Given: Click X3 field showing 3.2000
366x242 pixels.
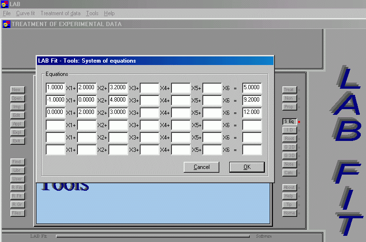Looking at the screenshot, I should (x=118, y=88).
